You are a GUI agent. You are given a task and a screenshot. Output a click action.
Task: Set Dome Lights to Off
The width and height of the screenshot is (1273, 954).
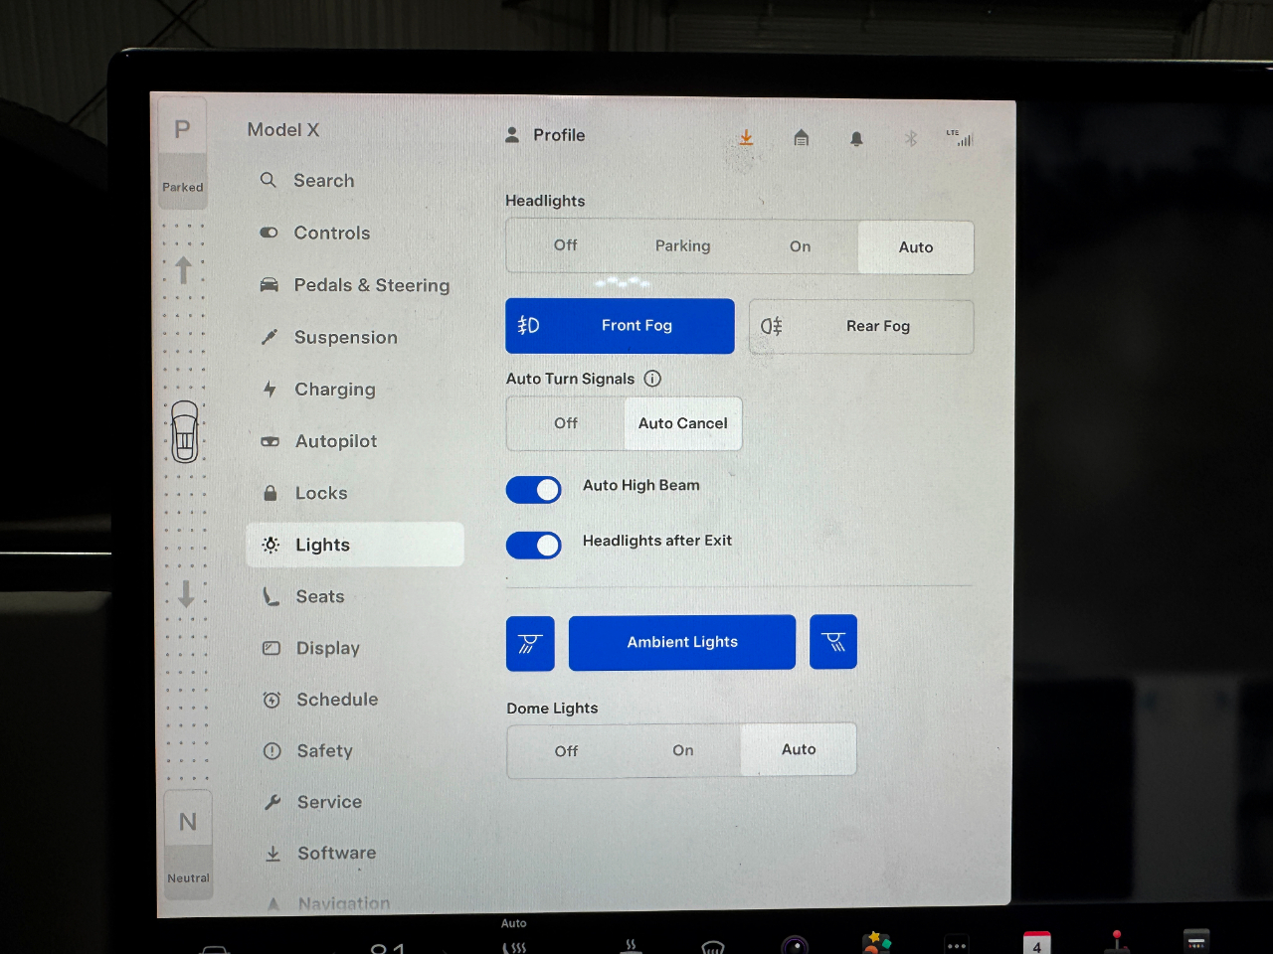tap(566, 751)
